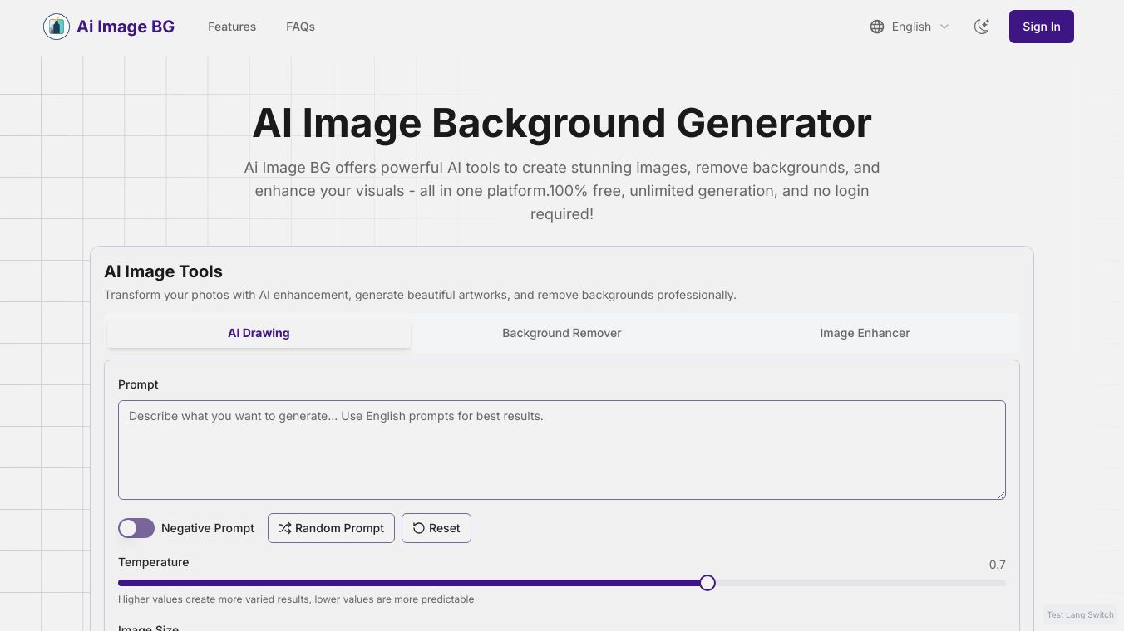
Task: Expand the chevron next to English
Action: click(x=944, y=27)
